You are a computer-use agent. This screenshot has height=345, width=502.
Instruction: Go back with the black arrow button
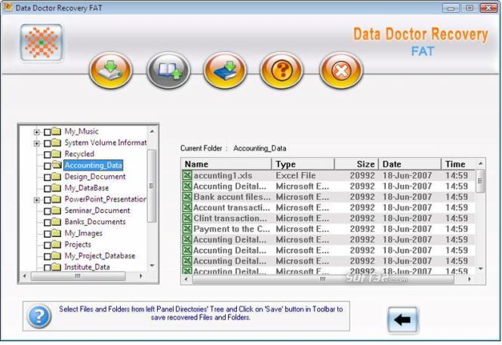point(403,319)
